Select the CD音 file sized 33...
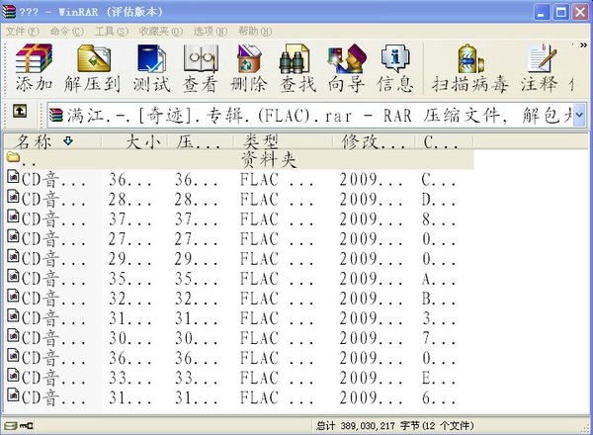 239,378
